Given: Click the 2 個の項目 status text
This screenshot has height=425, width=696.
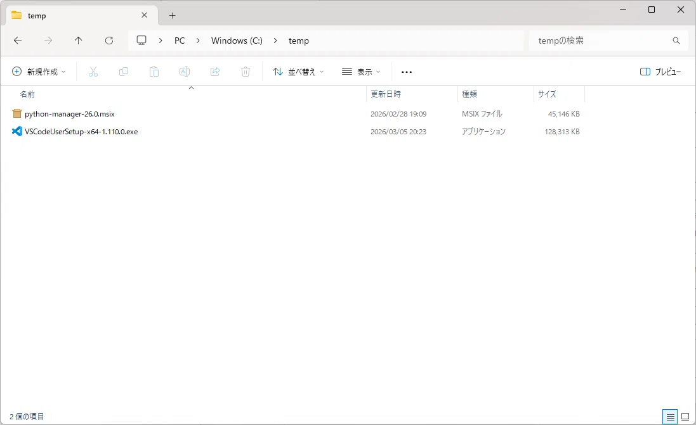Looking at the screenshot, I should [x=27, y=417].
